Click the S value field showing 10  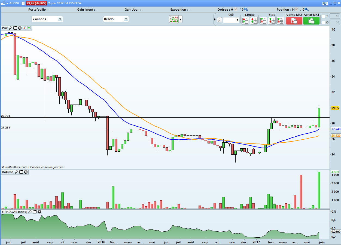click(335, 16)
